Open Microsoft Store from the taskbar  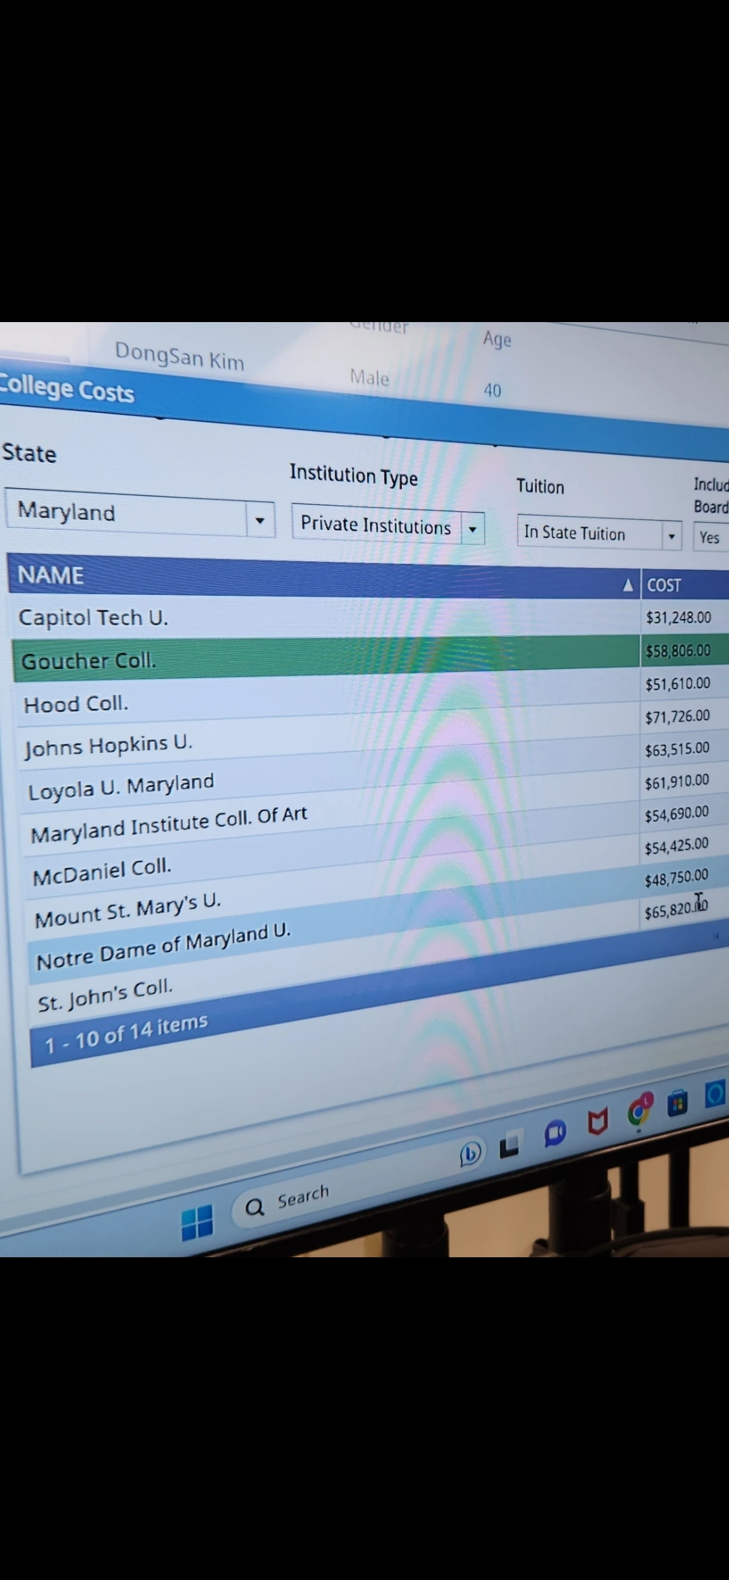677,1103
